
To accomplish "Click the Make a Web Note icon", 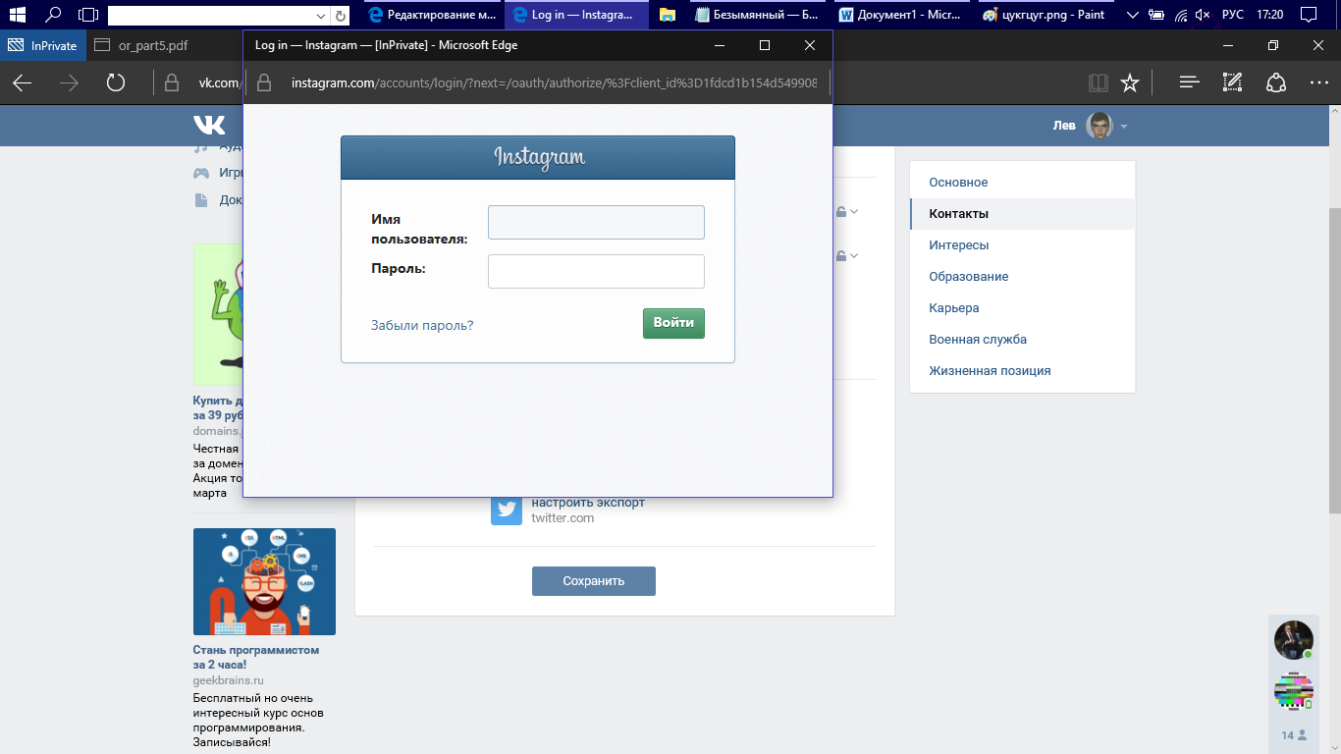I will (x=1232, y=83).
